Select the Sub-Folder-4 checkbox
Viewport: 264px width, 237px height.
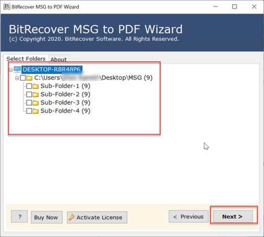(x=29, y=111)
